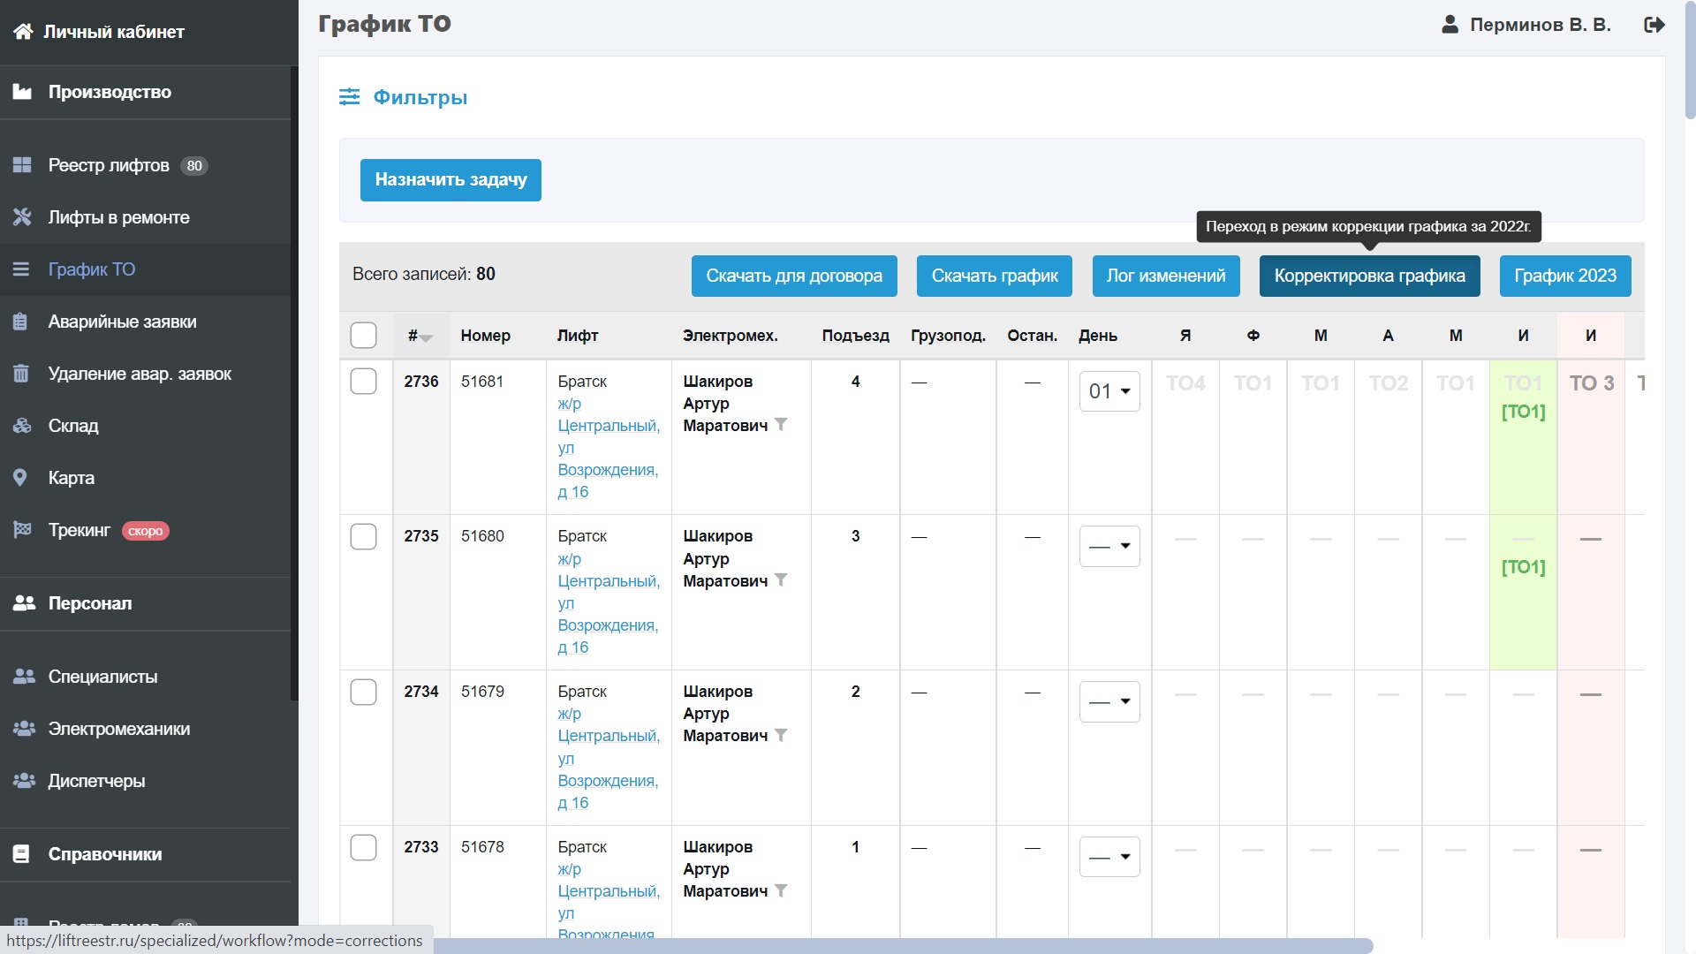Click the logout icon next to username

pyautogui.click(x=1654, y=25)
